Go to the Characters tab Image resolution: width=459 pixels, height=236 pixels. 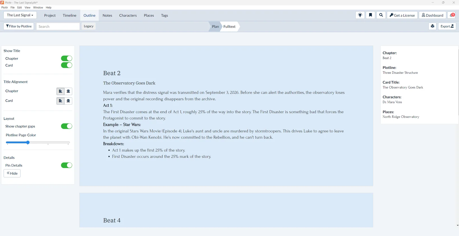pos(128,15)
